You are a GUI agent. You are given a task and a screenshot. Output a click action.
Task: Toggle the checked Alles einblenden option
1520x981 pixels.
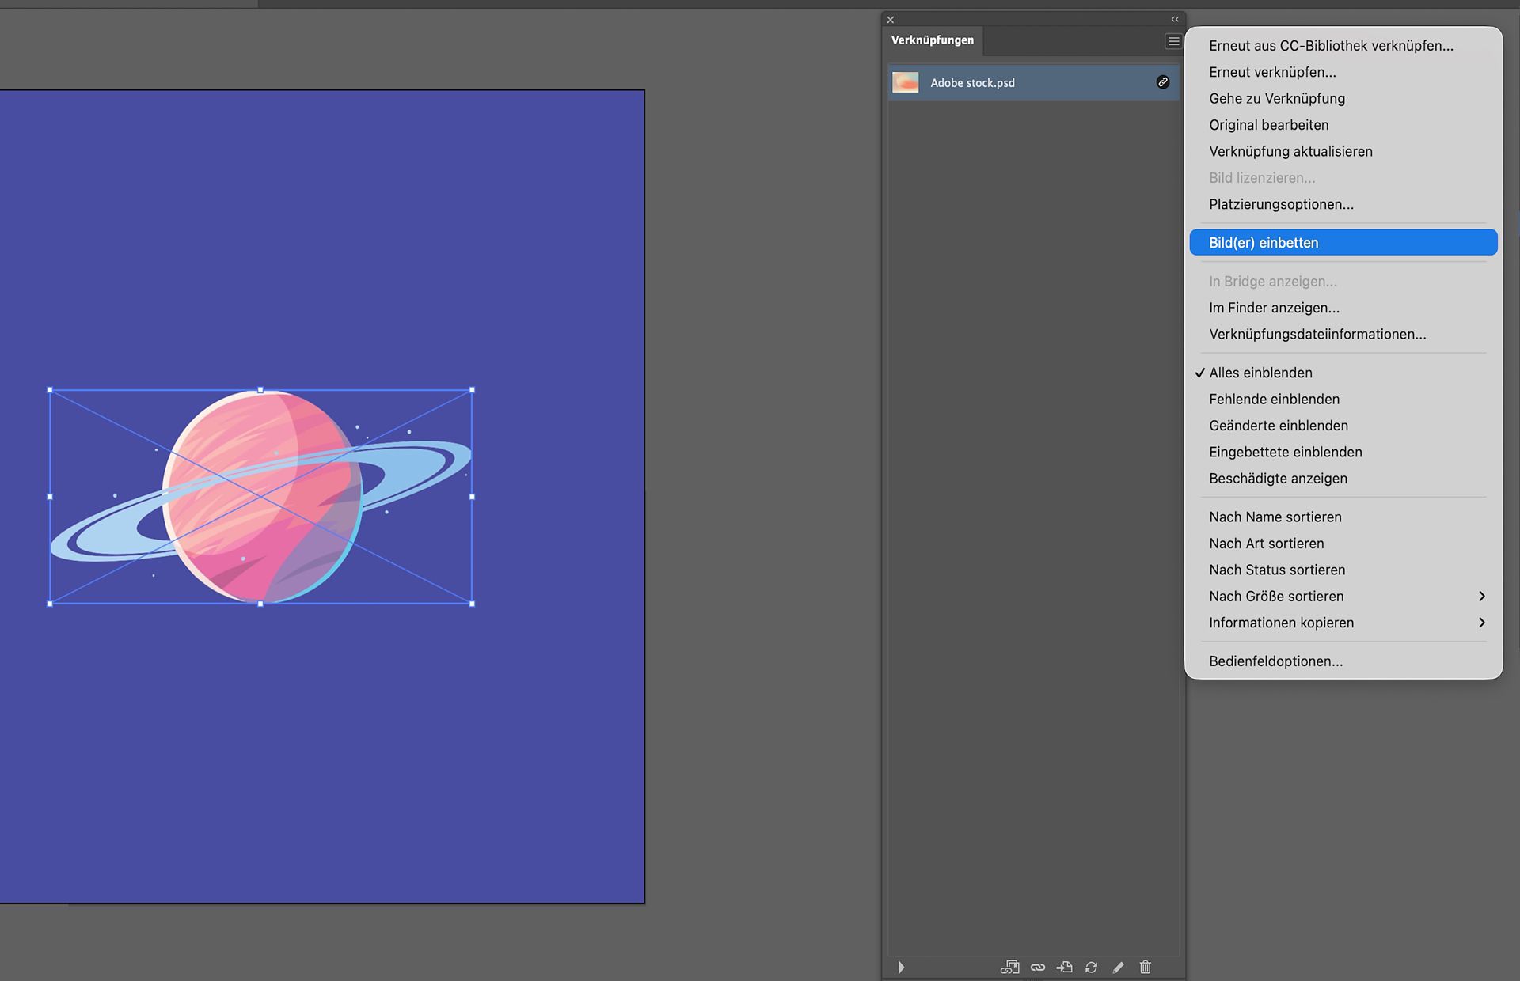point(1343,373)
